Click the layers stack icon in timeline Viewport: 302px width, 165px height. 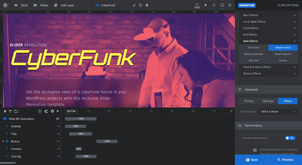5,111
